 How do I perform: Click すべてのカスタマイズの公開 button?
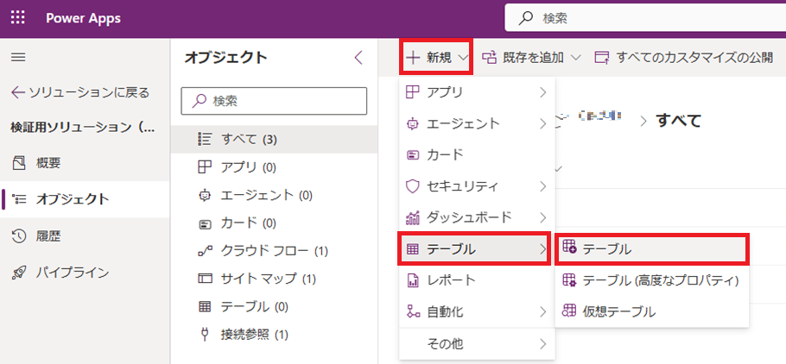click(684, 58)
